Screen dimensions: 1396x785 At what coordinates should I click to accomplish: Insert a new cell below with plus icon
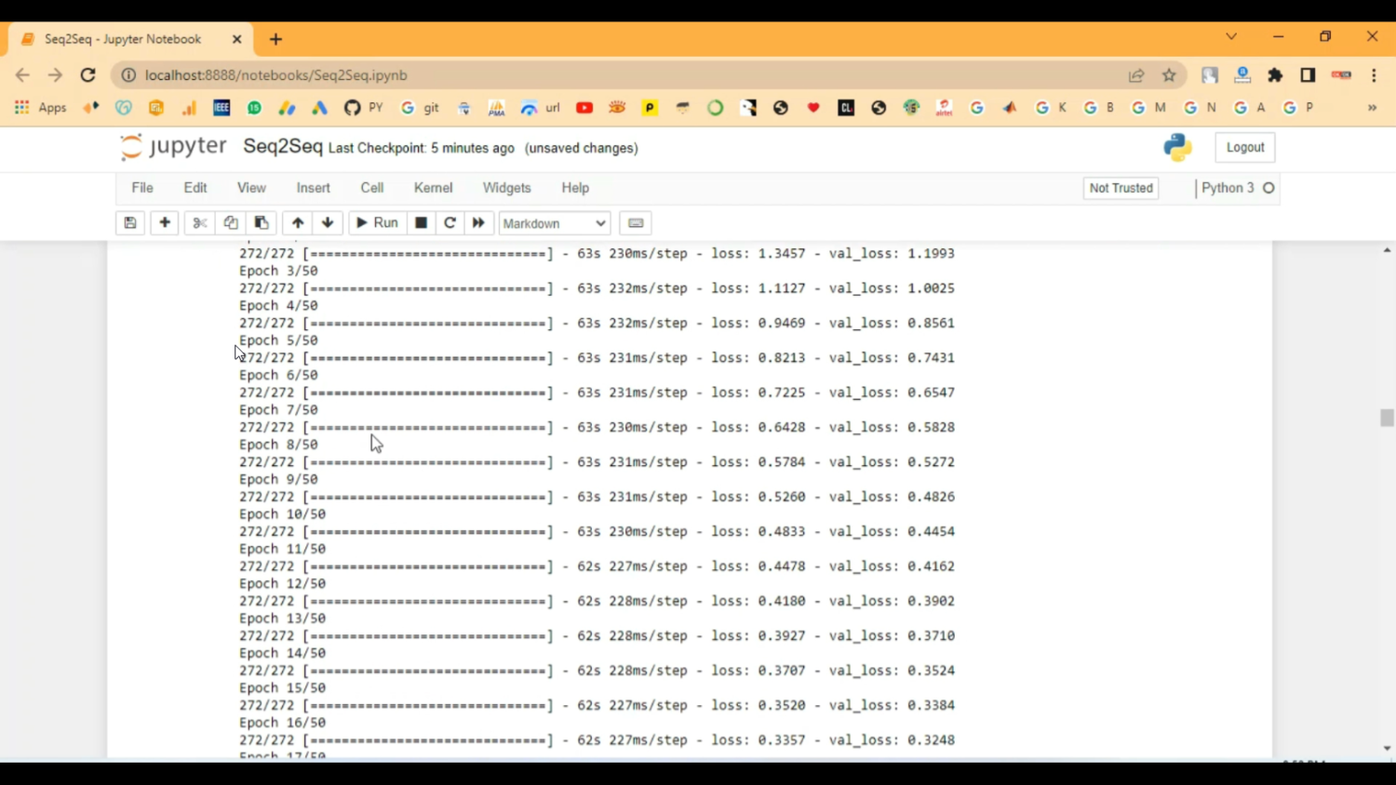(165, 223)
